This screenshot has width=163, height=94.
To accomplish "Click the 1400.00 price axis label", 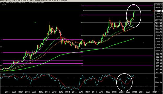I will click(159, 38).
